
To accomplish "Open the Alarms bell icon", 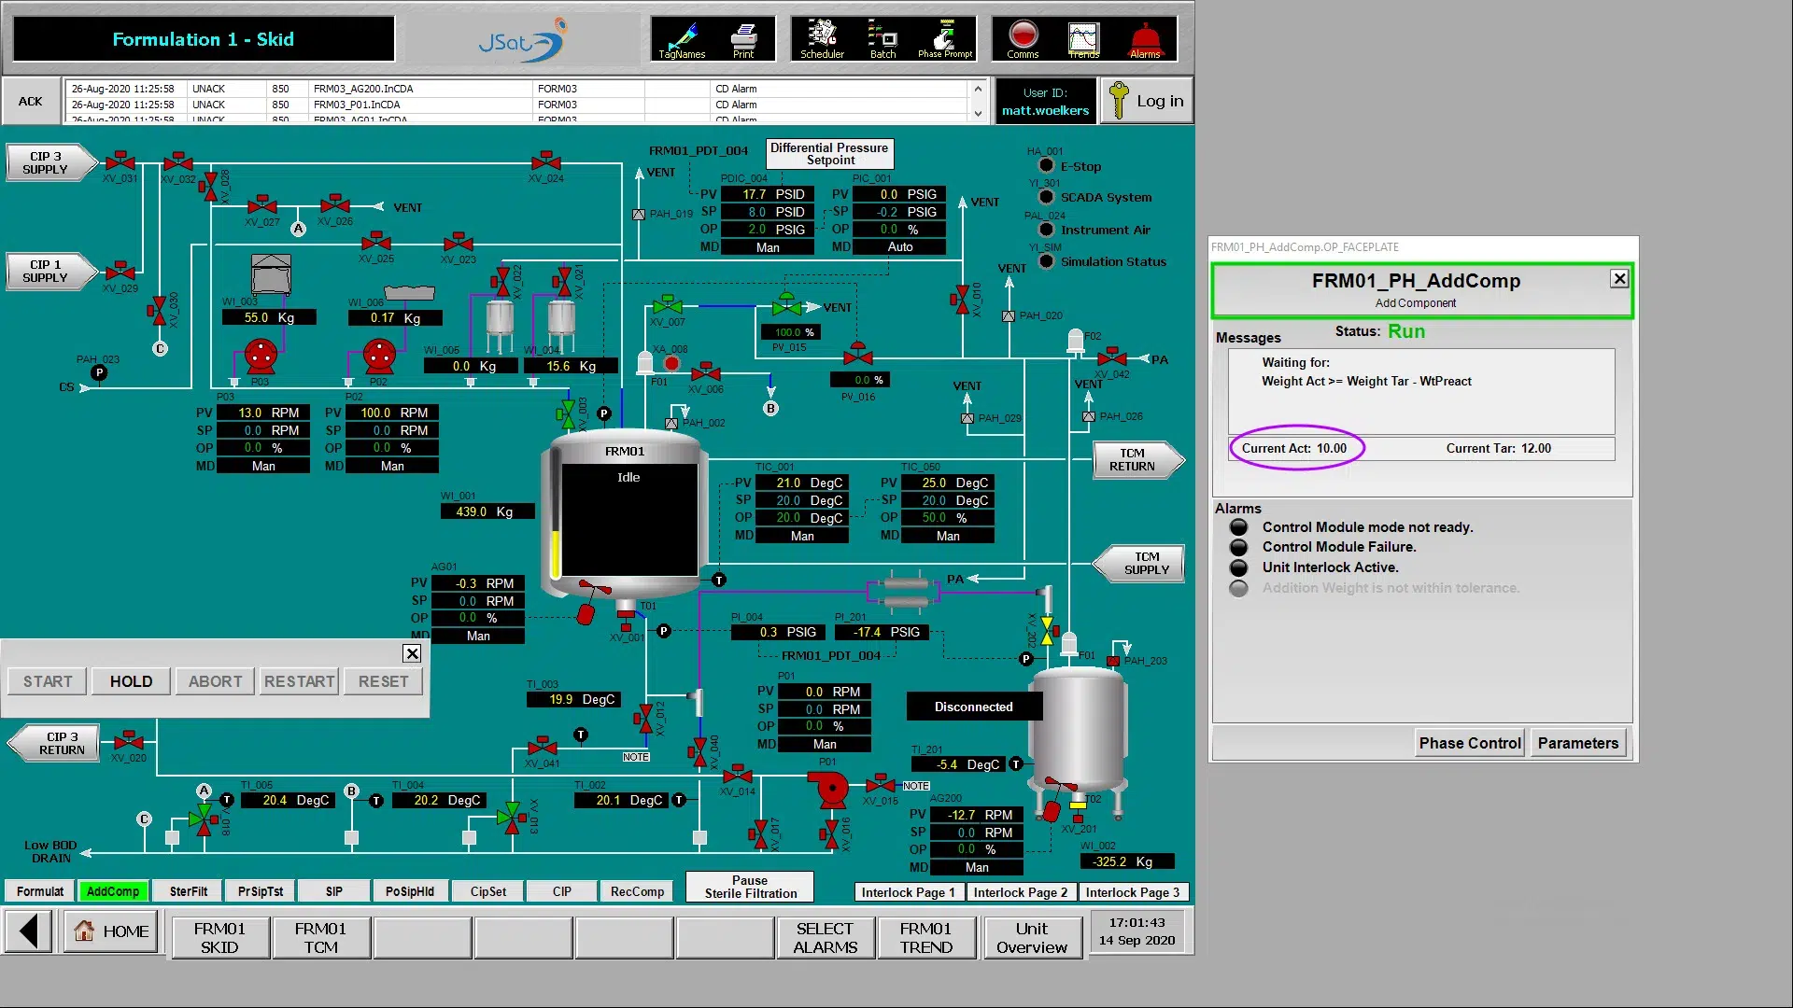I will click(1145, 38).
